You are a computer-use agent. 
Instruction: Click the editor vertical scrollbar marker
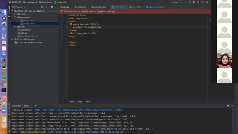(x=210, y=19)
